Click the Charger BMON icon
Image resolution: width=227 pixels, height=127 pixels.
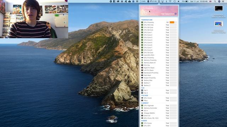click(142, 113)
